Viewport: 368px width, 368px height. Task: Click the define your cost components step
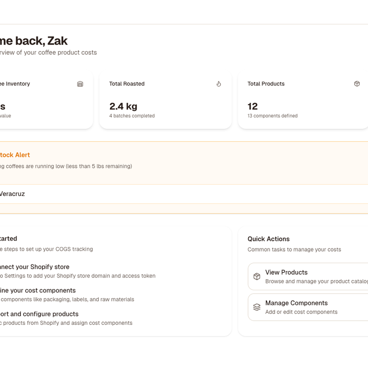38,290
